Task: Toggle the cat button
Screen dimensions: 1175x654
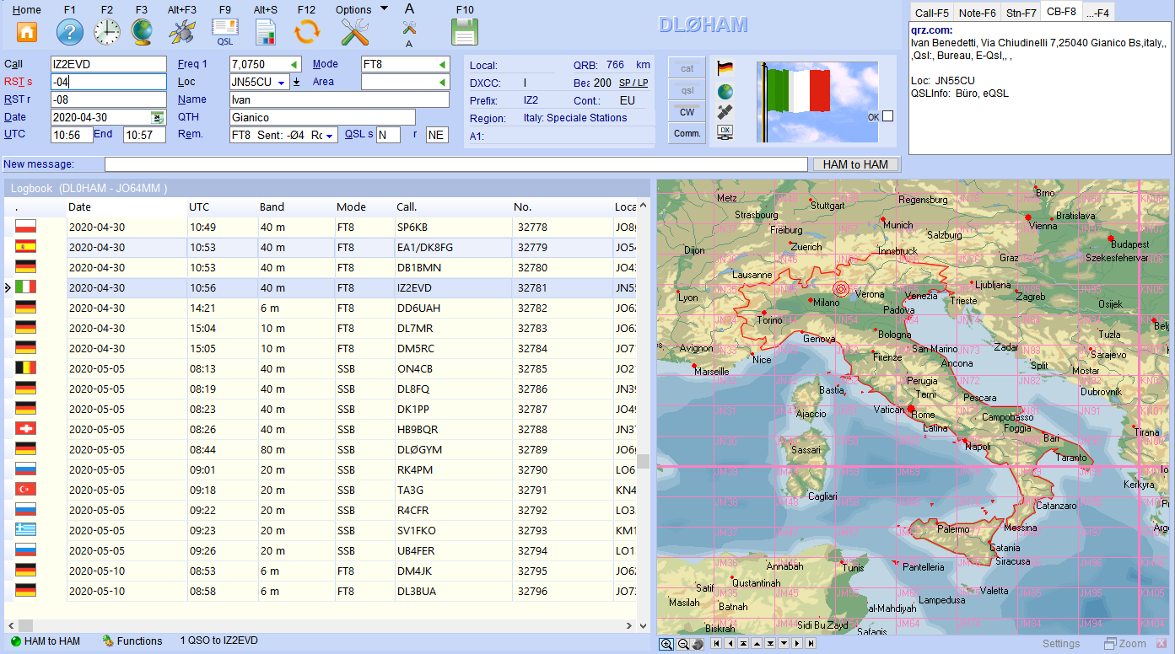Action: 687,68
